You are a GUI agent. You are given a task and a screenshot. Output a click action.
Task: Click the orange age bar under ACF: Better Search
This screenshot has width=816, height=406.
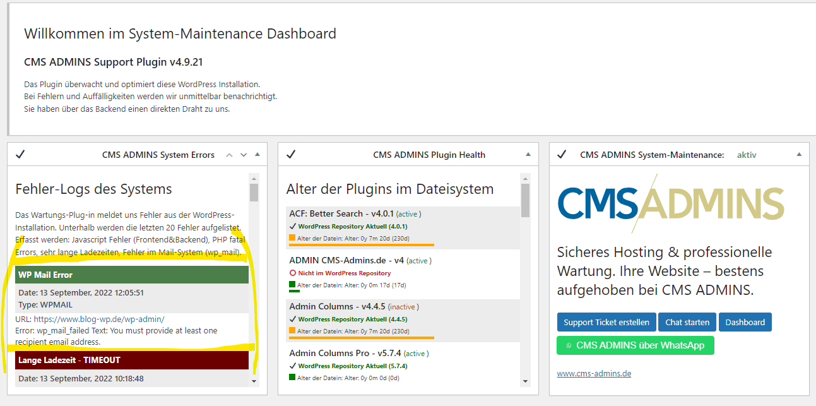[x=362, y=244]
